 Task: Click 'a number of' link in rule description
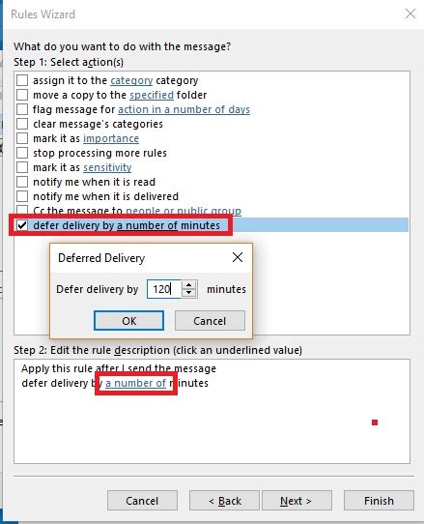pos(135,383)
